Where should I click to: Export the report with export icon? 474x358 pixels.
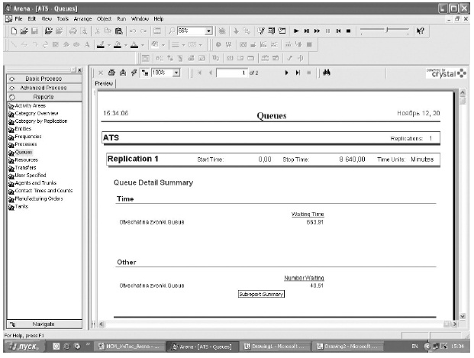click(123, 73)
